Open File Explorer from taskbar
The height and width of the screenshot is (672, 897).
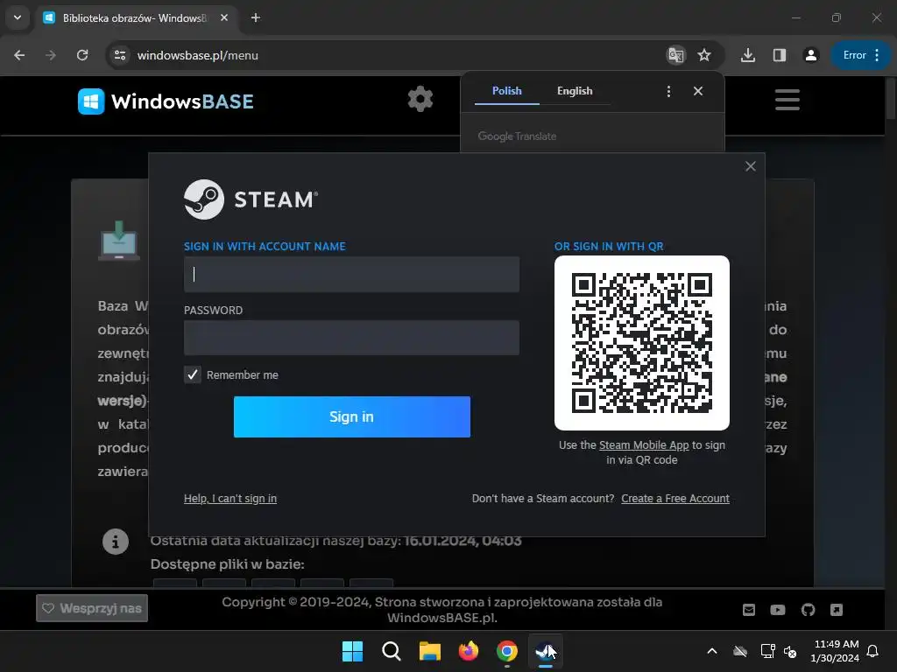pos(429,651)
